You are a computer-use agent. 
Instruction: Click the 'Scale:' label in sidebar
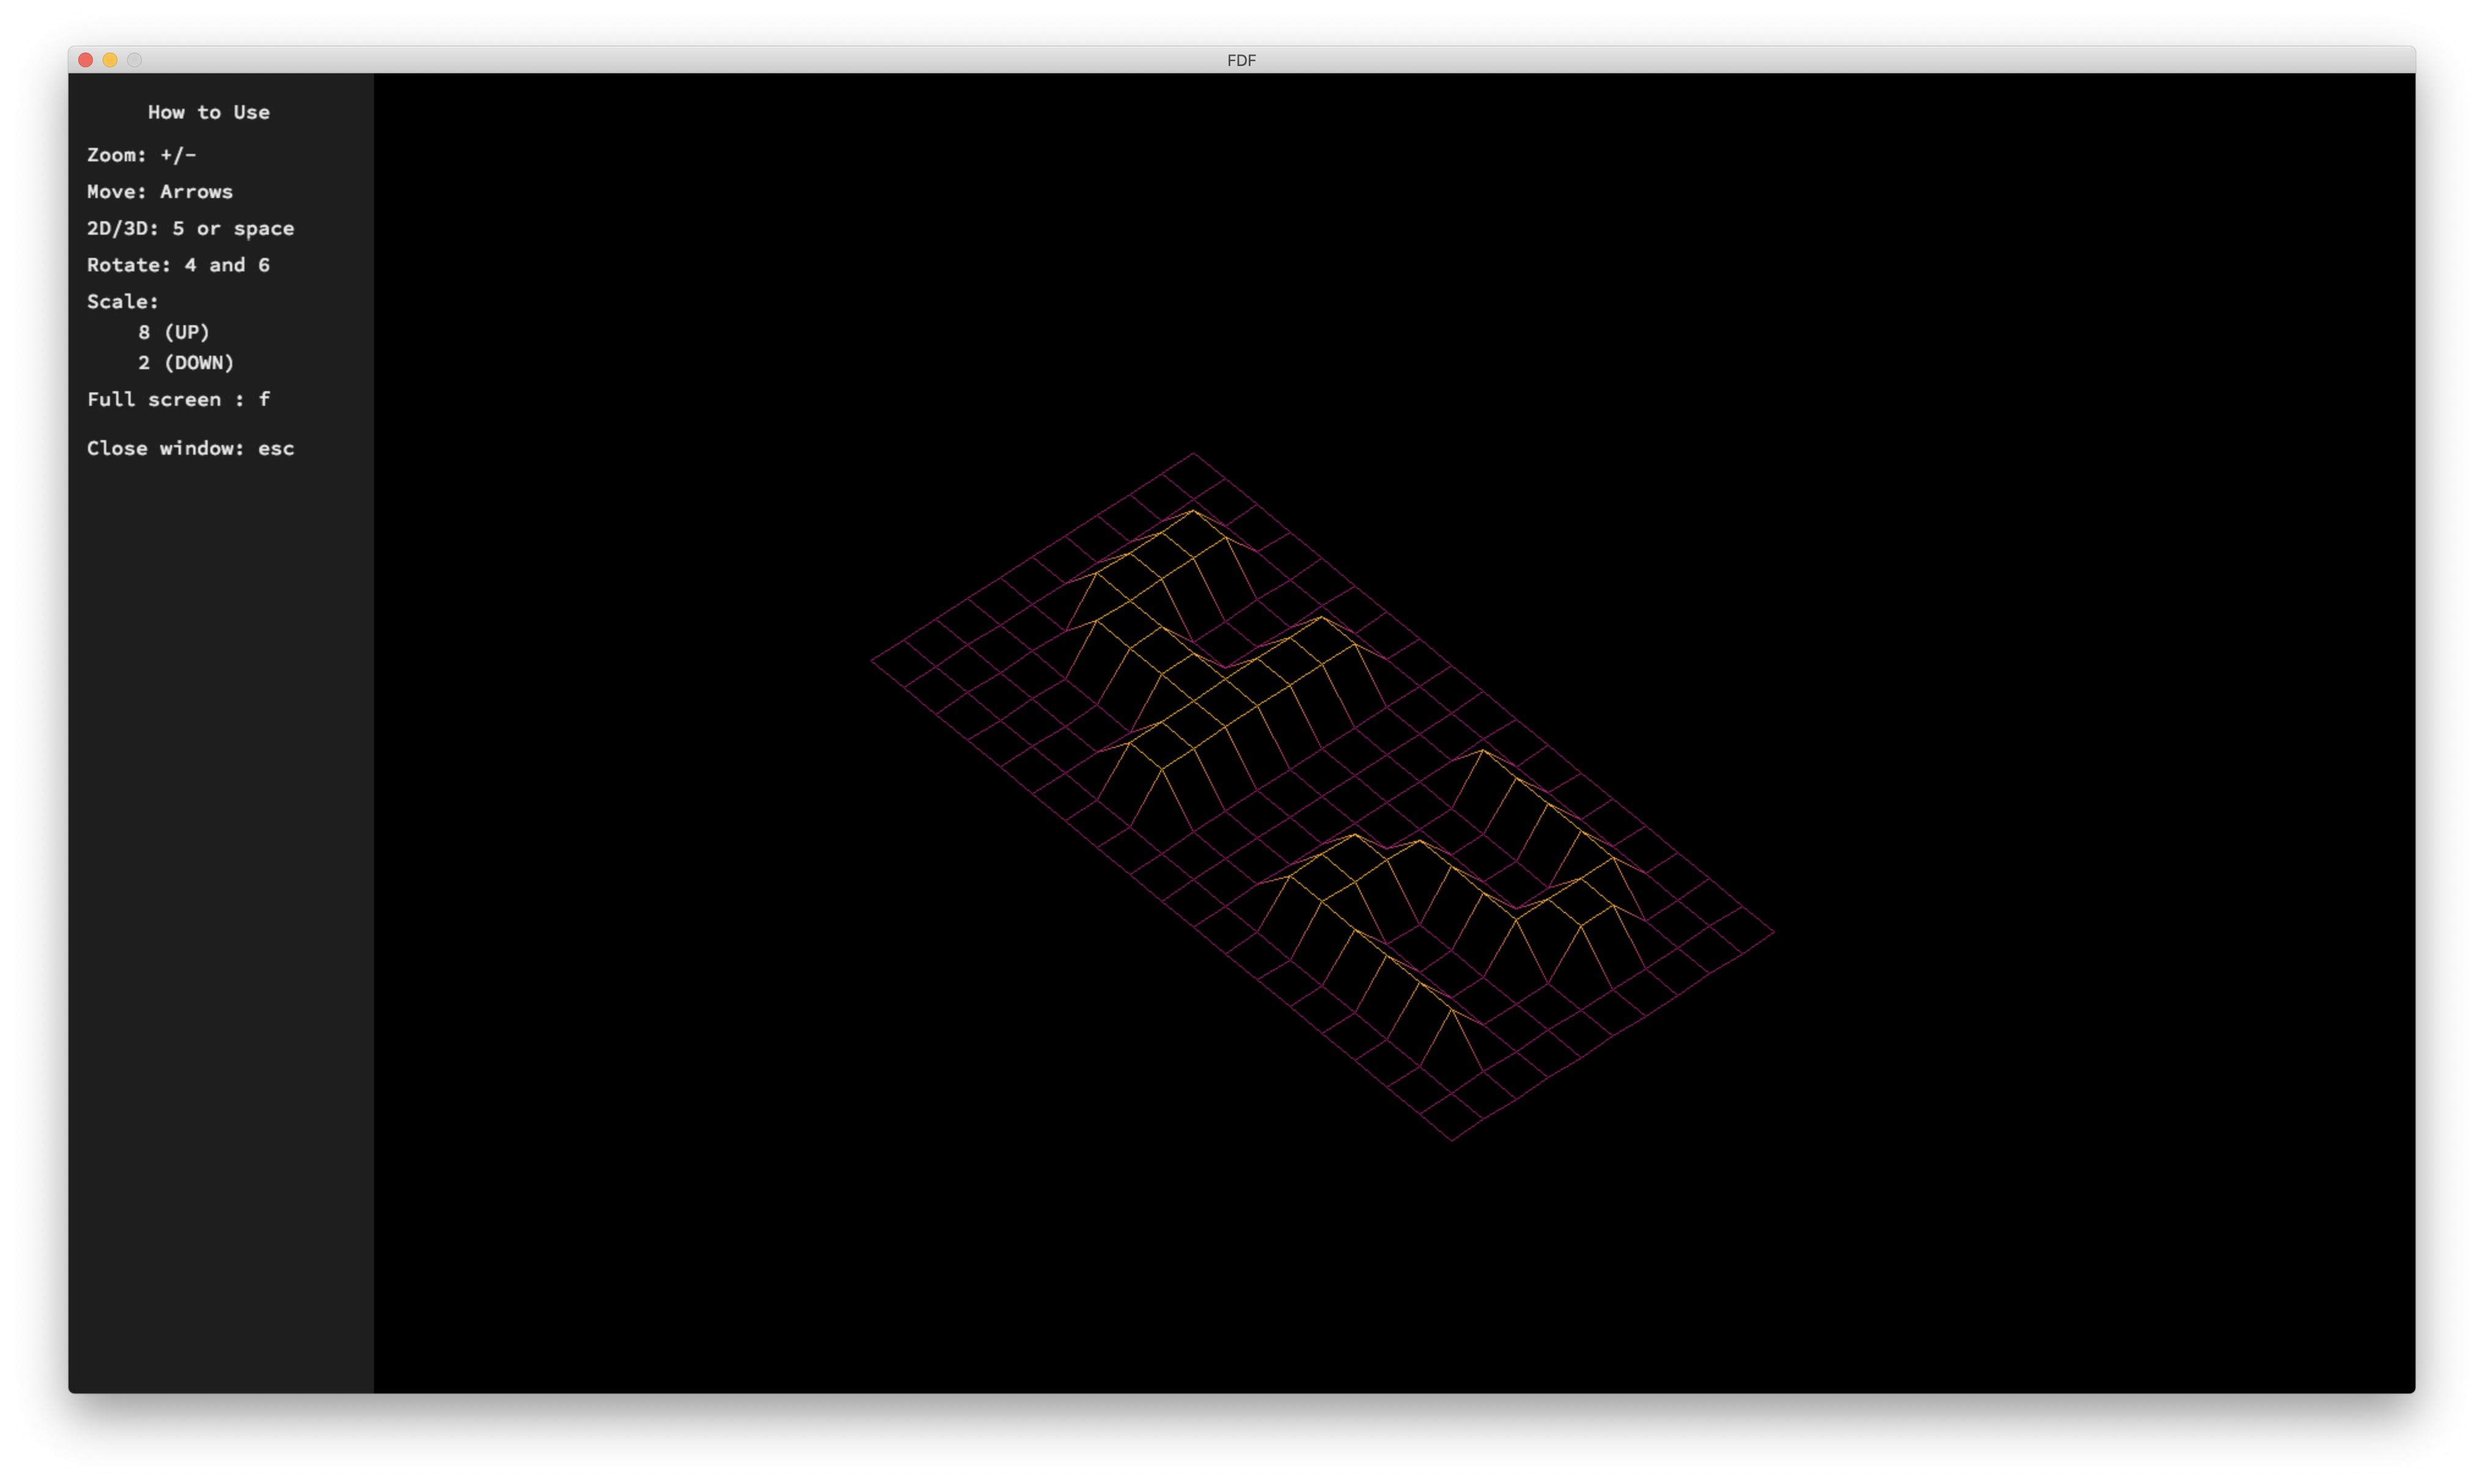(122, 301)
